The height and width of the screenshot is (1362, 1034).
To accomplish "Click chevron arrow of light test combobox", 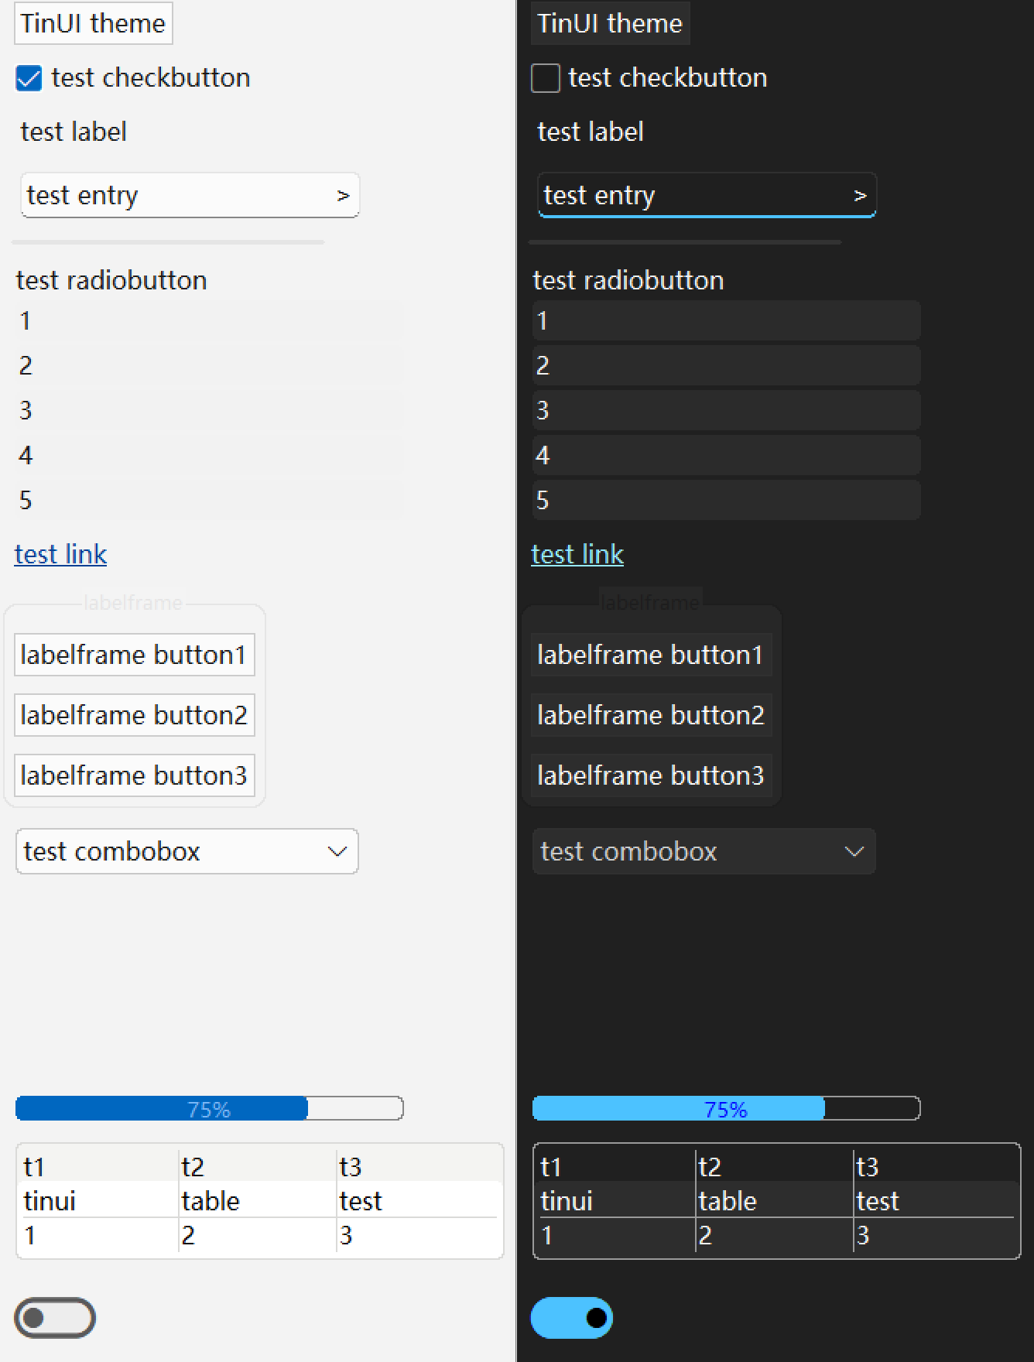I will click(337, 852).
